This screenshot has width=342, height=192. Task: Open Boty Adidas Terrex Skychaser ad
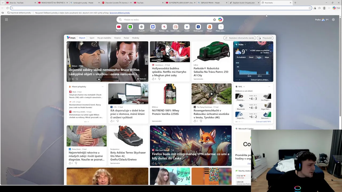coord(128,146)
